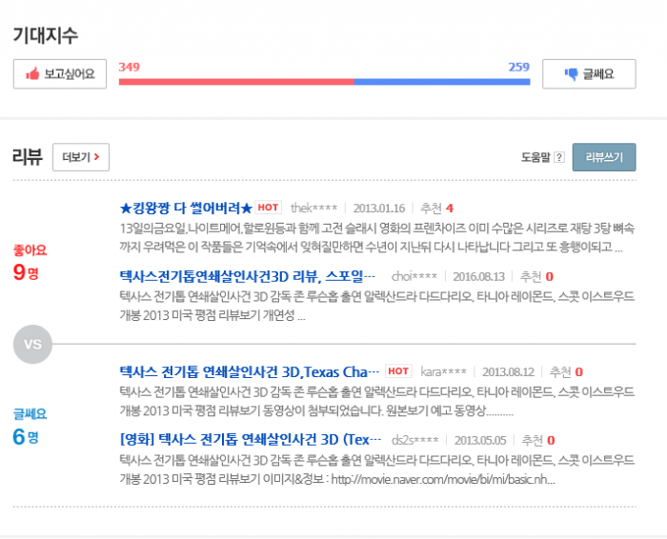Expand reviews with the 더보기 button
This screenshot has width=667, height=539.
[80, 157]
